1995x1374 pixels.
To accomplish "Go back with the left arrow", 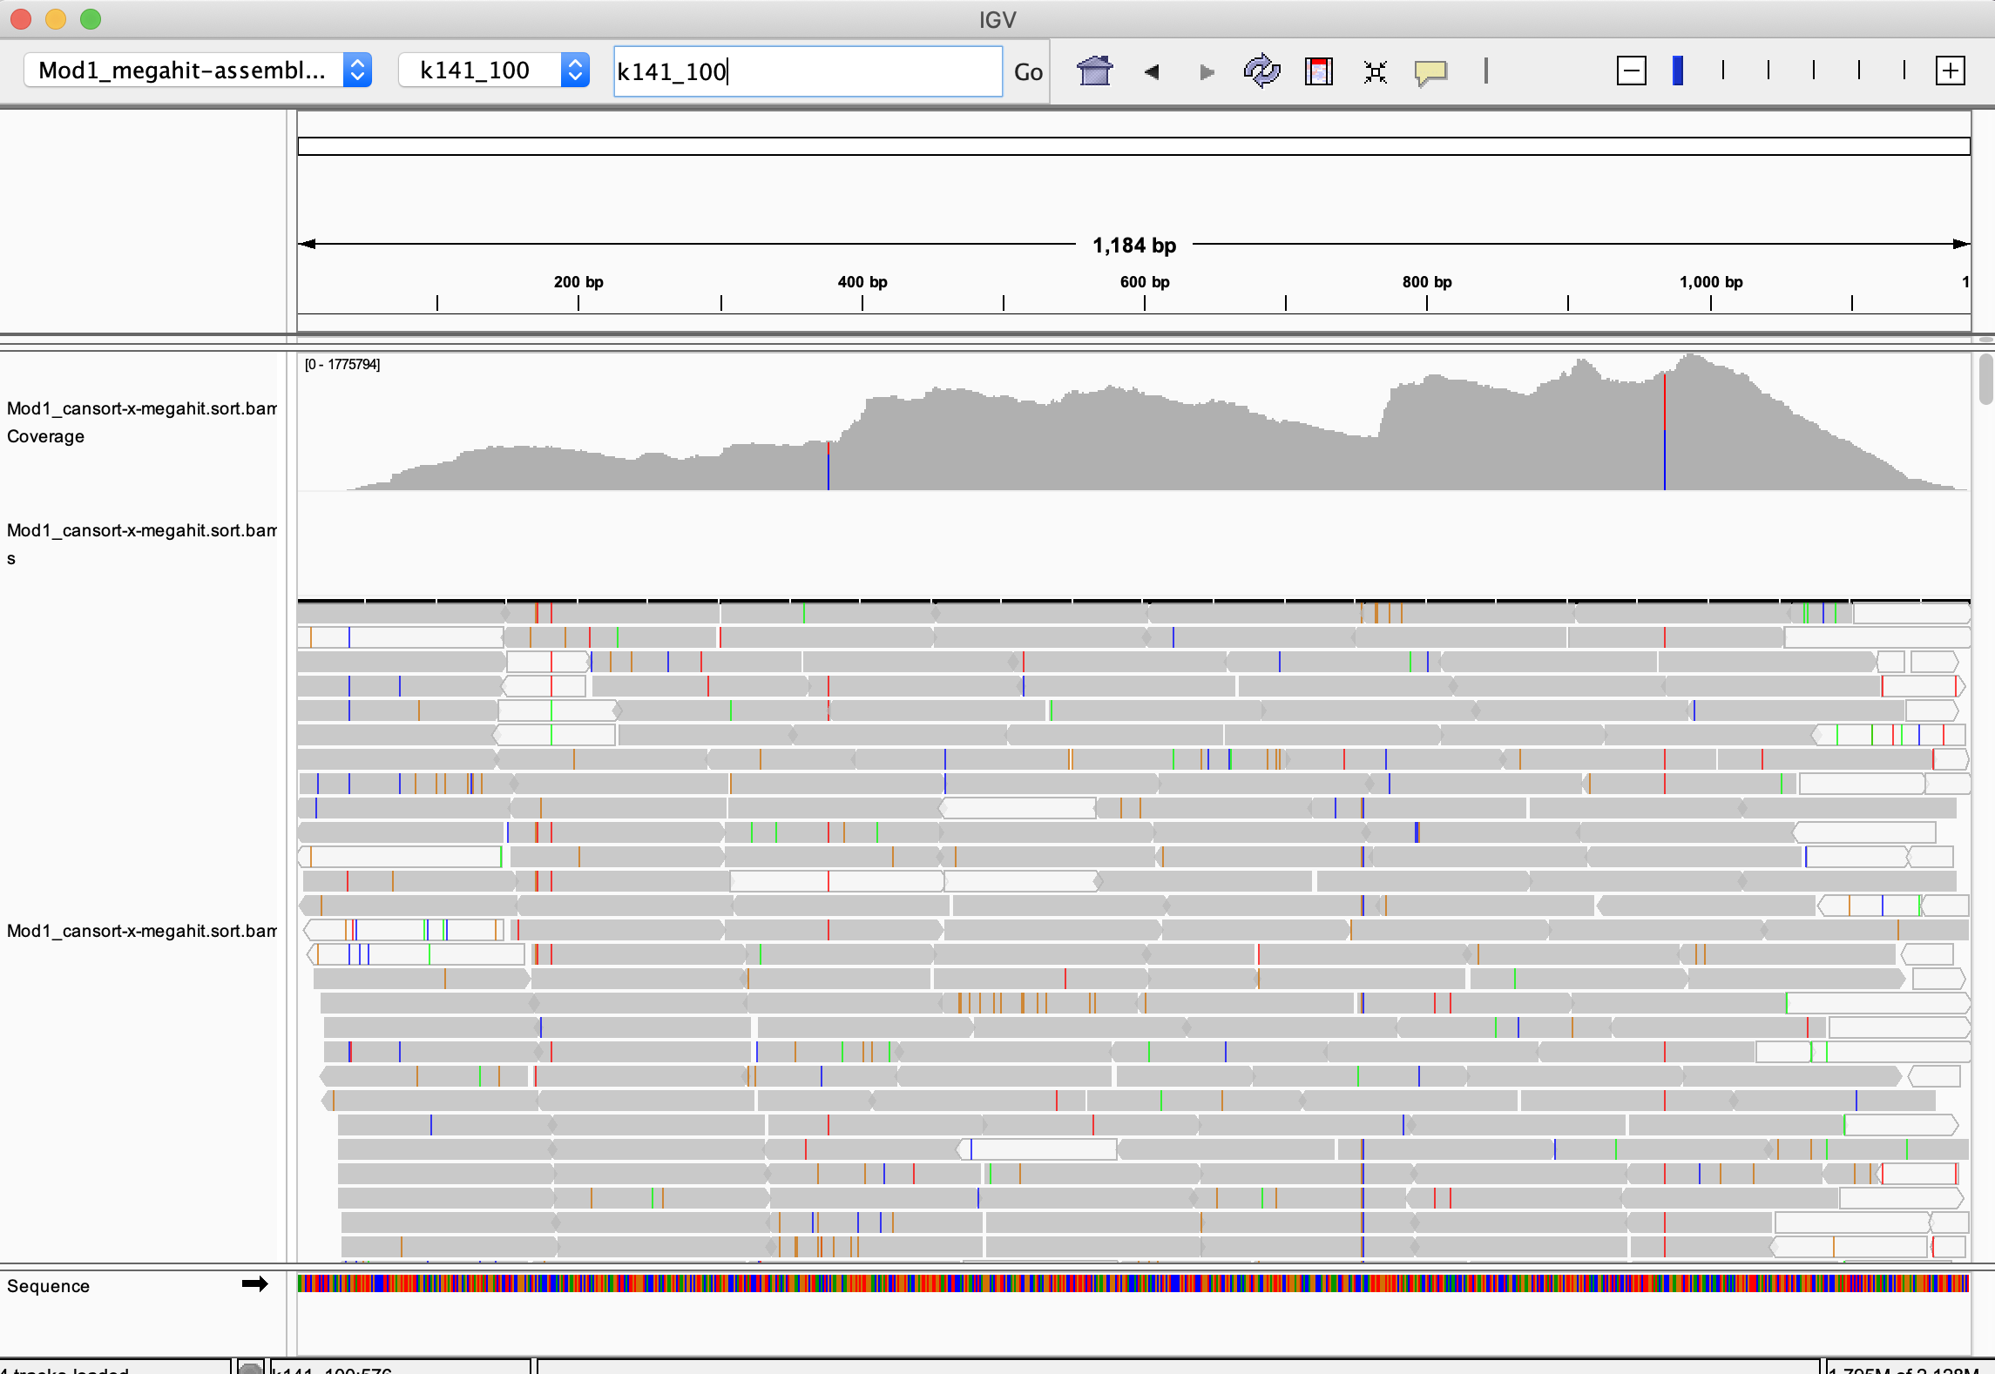I will coord(1152,71).
